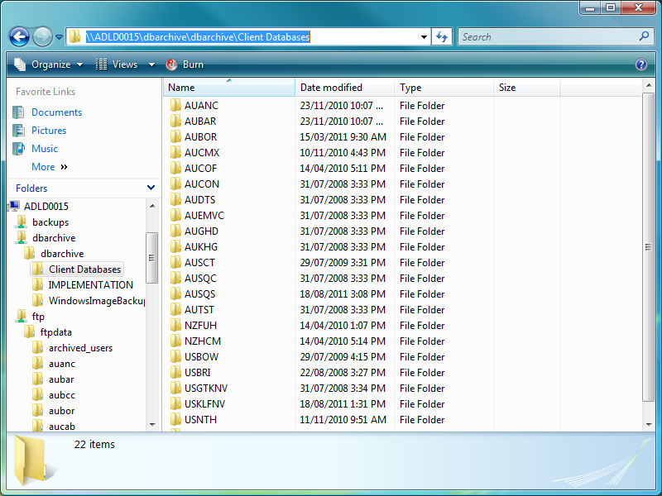The width and height of the screenshot is (662, 496).
Task: Click inside the Search input field
Action: [546, 36]
